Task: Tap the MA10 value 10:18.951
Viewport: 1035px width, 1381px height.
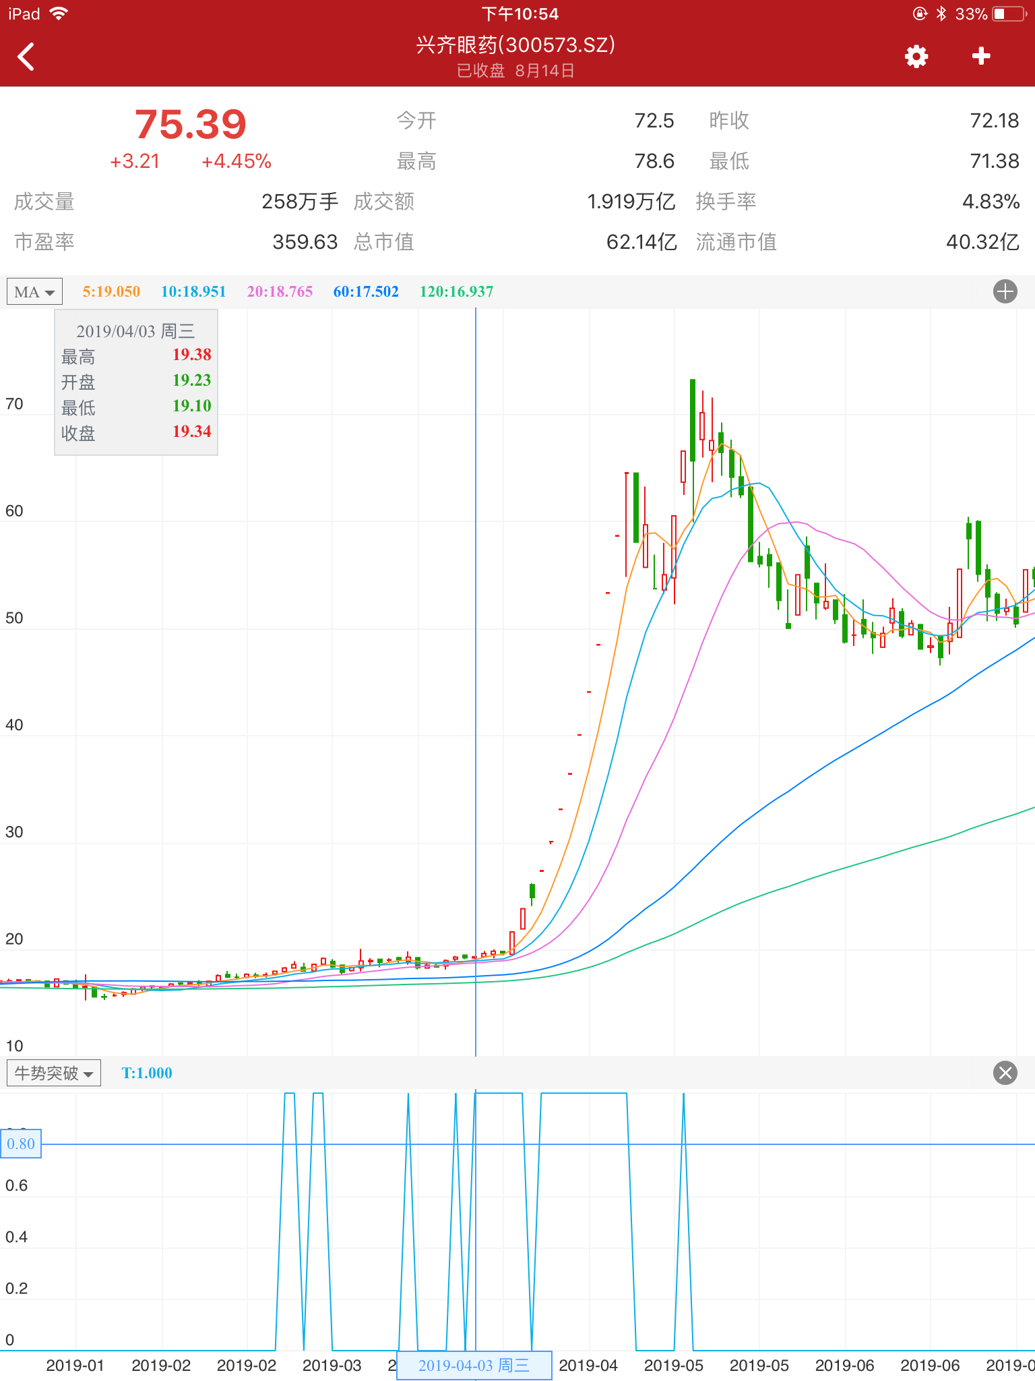Action: 193,292
